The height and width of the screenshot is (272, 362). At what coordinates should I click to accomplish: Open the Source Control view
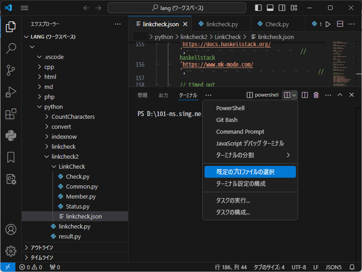point(11,70)
